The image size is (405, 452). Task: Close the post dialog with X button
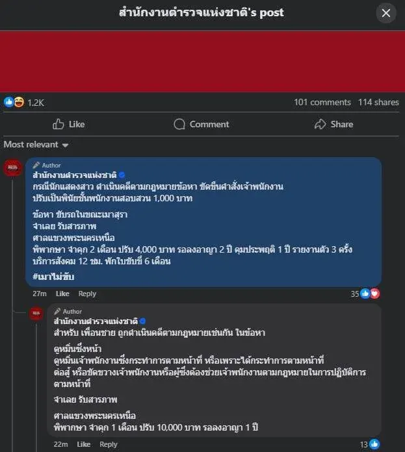(x=386, y=13)
